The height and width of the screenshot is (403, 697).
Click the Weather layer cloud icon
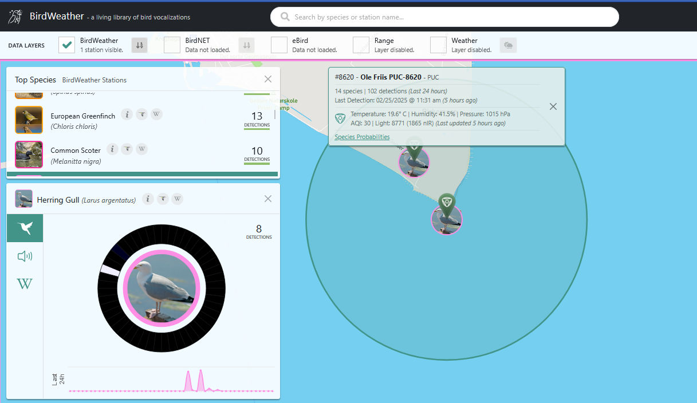point(508,45)
